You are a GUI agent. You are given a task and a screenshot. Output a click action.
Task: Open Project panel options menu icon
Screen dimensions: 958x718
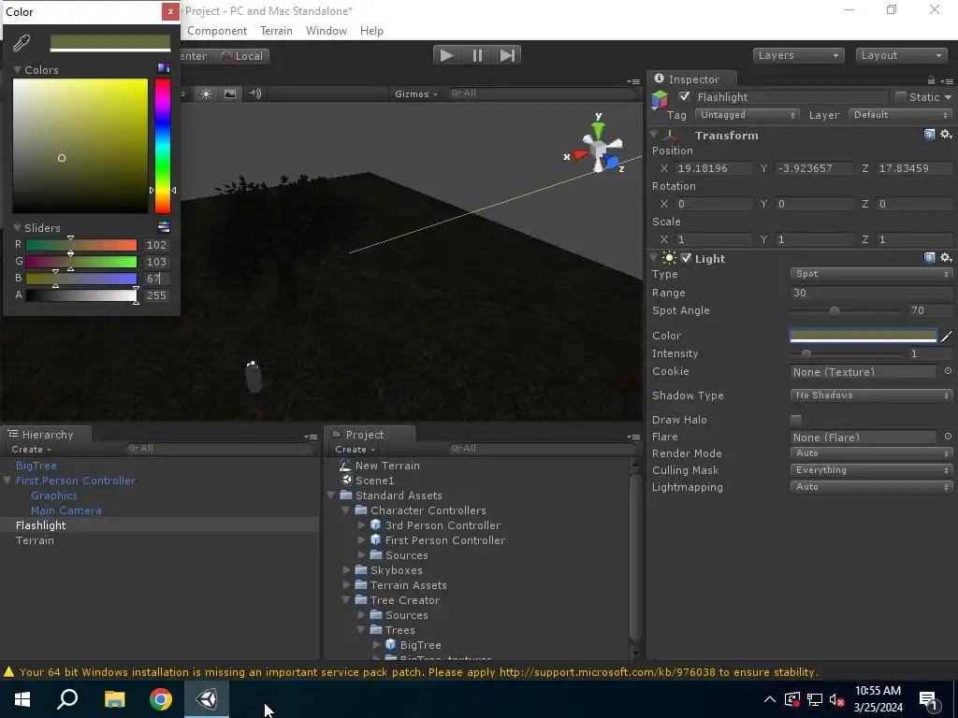tap(633, 437)
